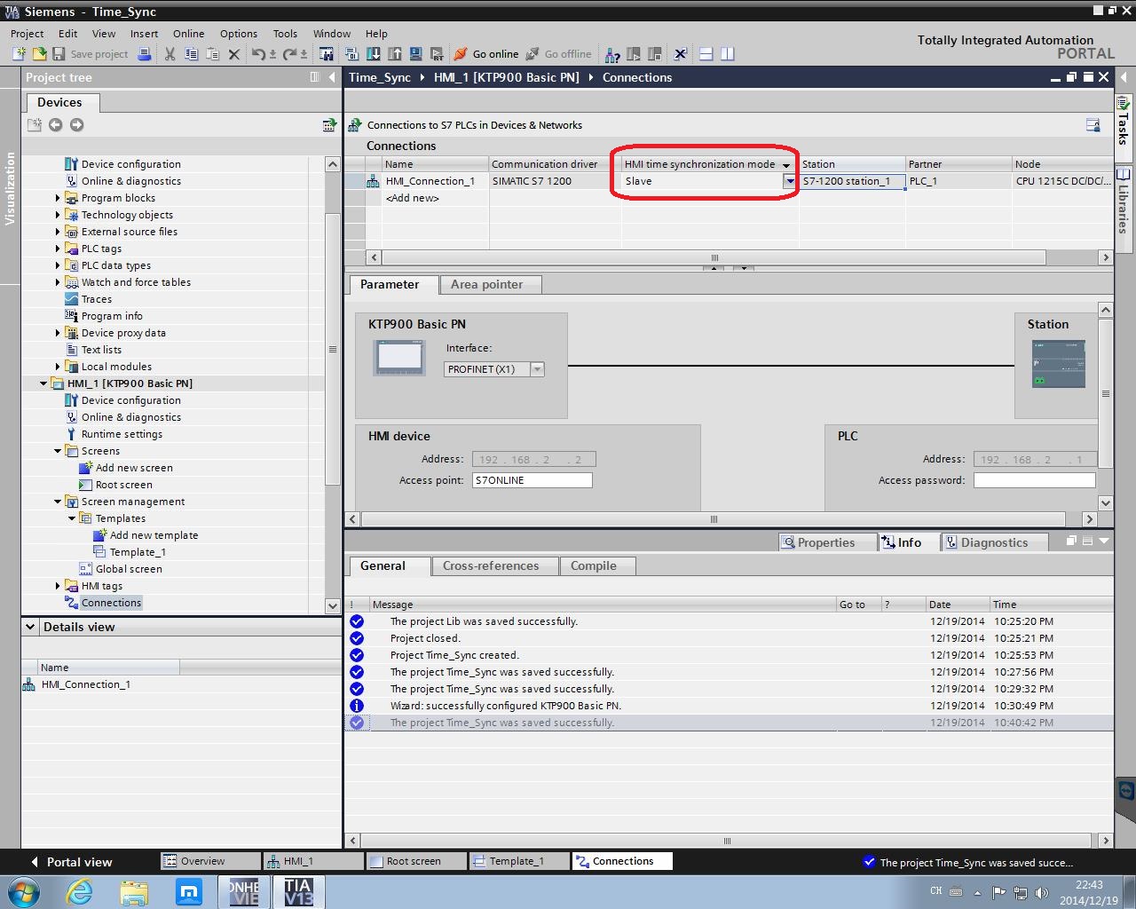This screenshot has width=1136, height=909.
Task: Click the Open project toolbar icon
Action: point(38,54)
